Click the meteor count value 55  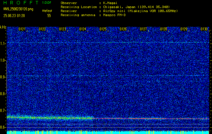[x=49, y=16]
